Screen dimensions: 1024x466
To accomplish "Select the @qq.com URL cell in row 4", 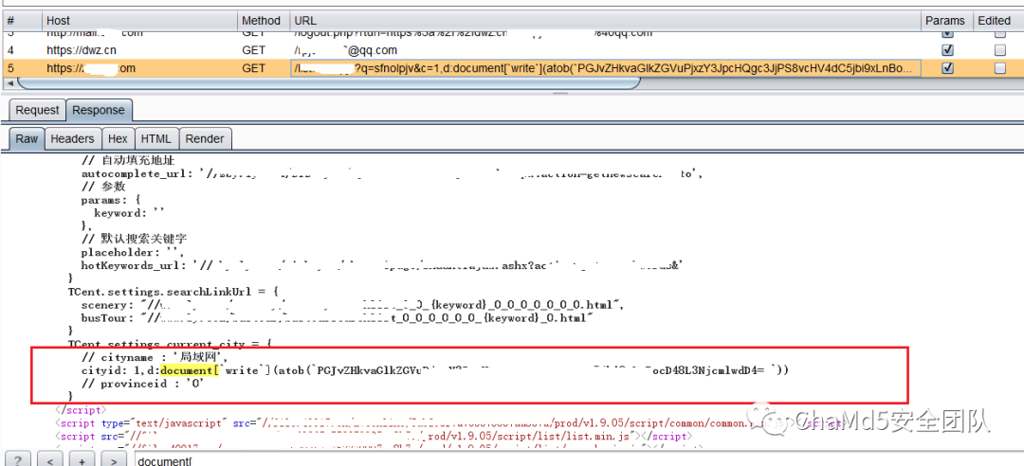I will 604,49.
